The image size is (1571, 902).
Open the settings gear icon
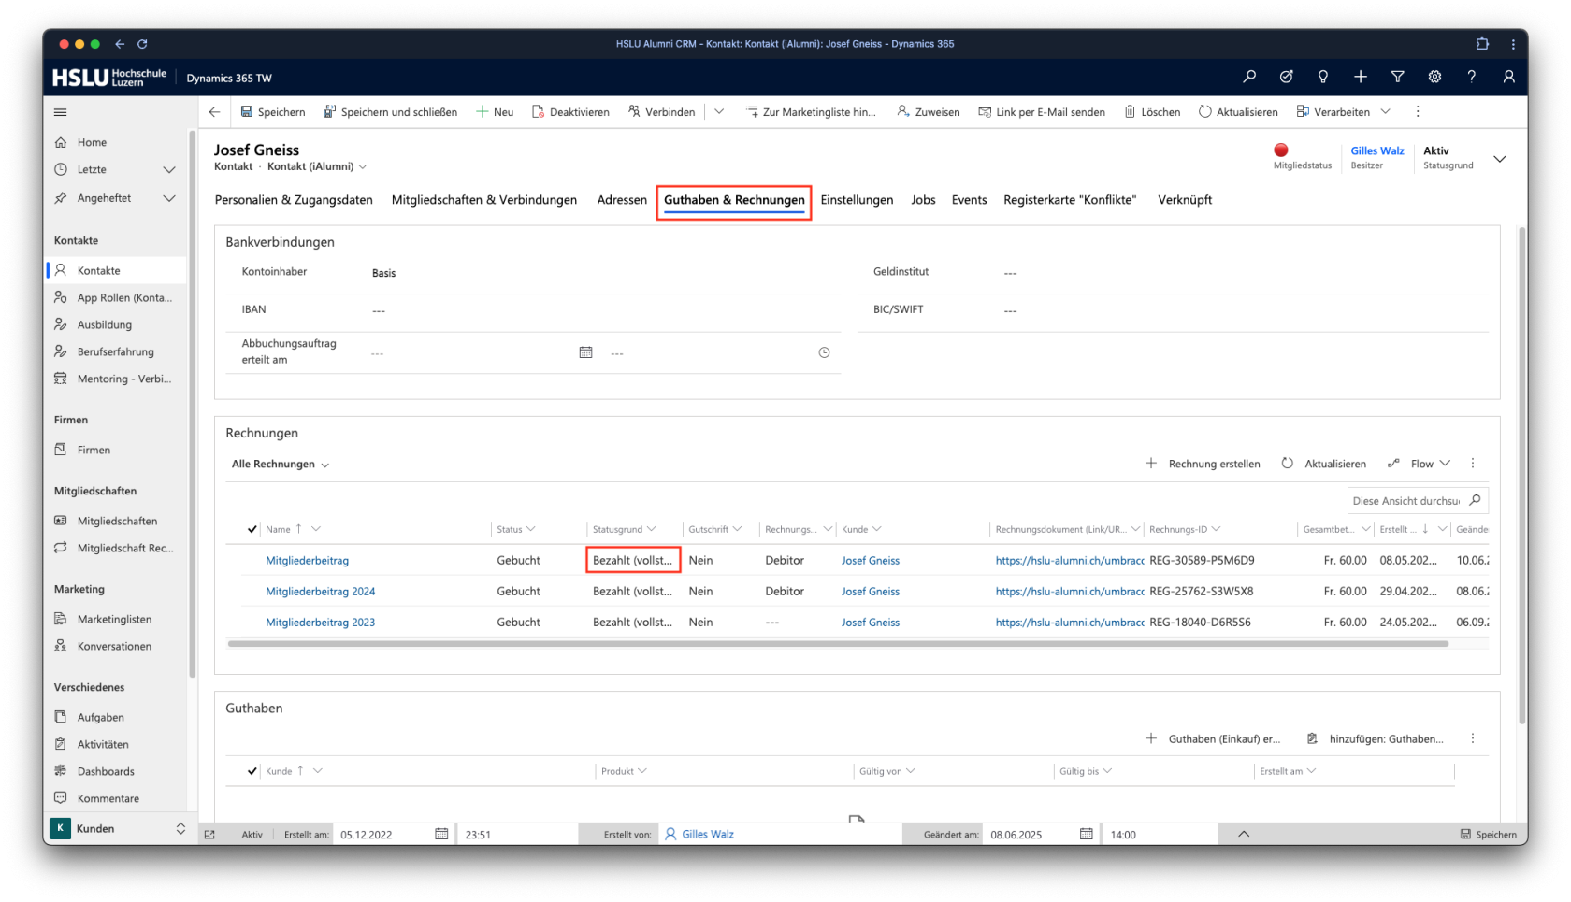tap(1434, 78)
